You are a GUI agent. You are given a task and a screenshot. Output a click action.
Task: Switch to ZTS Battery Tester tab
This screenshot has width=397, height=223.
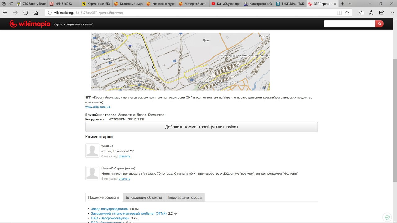pyautogui.click(x=31, y=4)
